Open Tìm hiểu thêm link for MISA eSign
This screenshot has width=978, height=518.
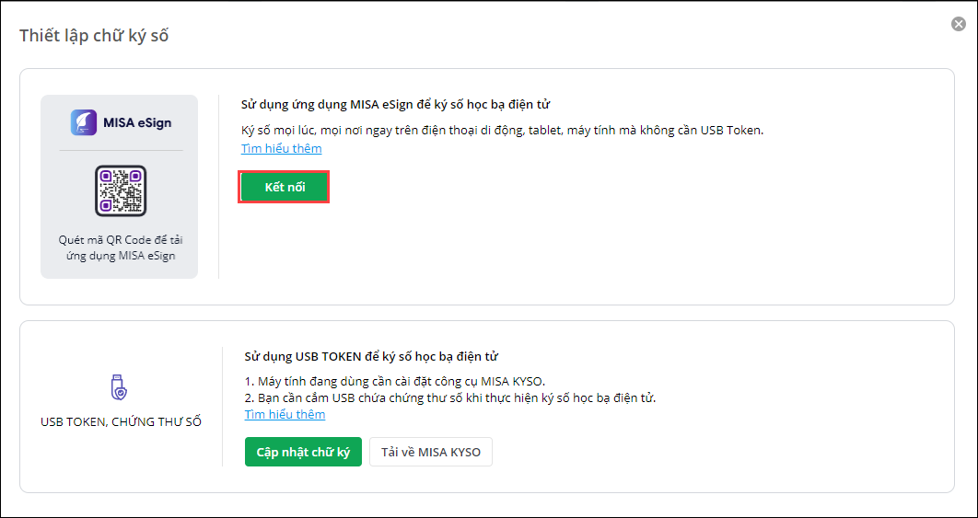point(281,148)
